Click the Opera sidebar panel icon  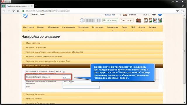pyautogui.click(x=4, y=6)
